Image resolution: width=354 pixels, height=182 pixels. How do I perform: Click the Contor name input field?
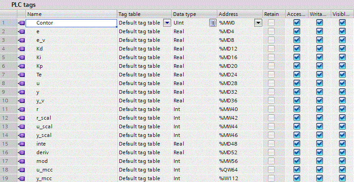point(71,23)
